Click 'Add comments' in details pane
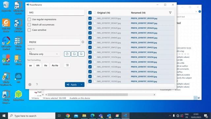The width and height of the screenshot is (211, 119). coord(182,69)
